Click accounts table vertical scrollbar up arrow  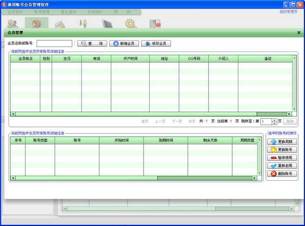259,140
